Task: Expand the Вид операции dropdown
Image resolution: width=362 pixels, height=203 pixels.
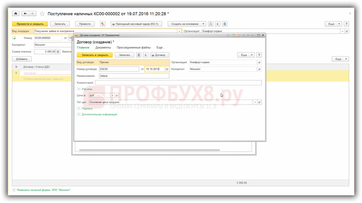Action: pos(179,31)
